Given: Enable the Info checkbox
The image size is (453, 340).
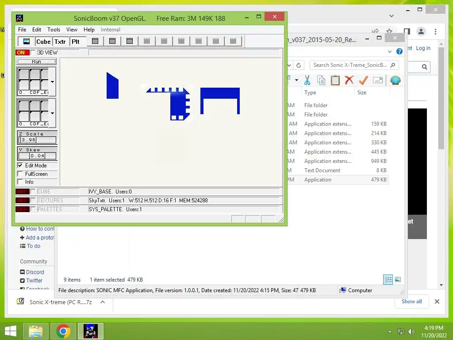Looking at the screenshot, I should coord(20,182).
